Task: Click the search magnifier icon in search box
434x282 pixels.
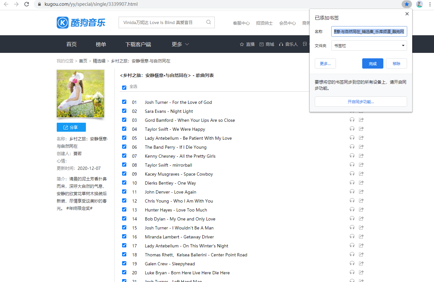Action: click(209, 22)
